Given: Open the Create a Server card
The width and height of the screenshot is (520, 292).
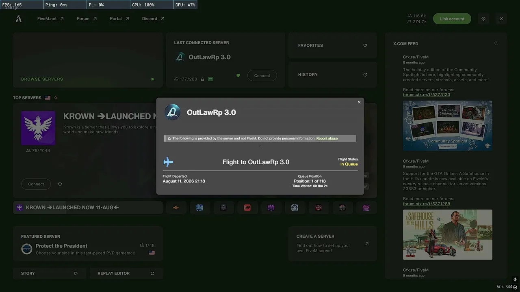Looking at the screenshot, I should click(x=333, y=244).
